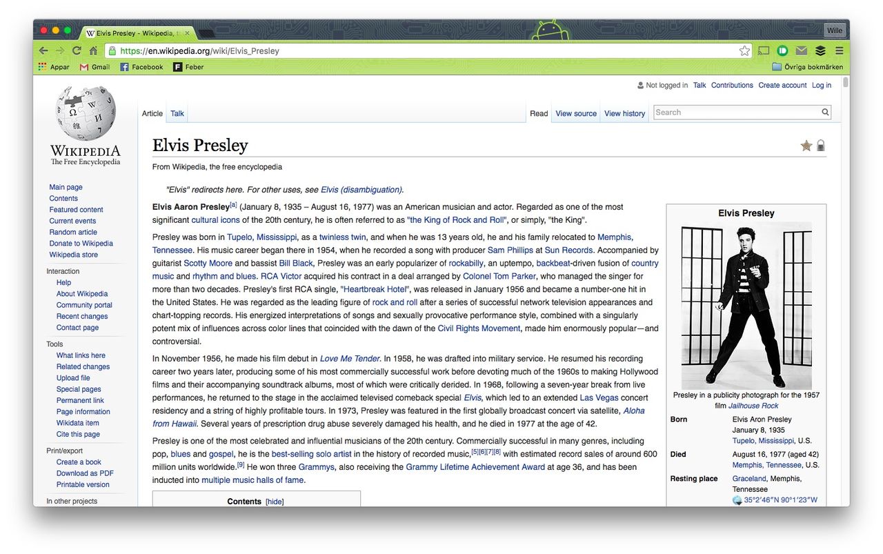Bookmark this page with the star icon
883x554 pixels.
(x=744, y=50)
